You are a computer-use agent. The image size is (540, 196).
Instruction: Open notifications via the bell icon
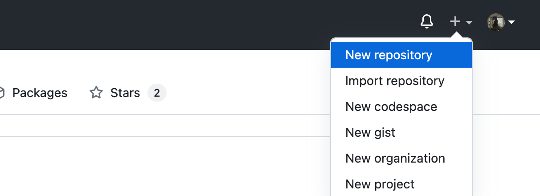426,21
